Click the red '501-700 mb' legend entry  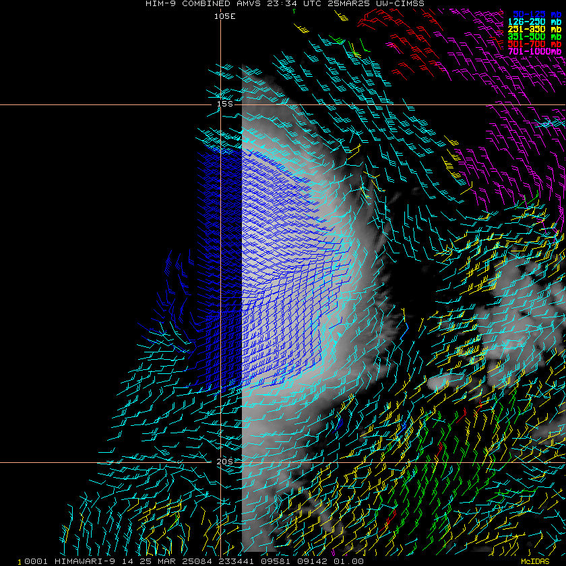534,44
